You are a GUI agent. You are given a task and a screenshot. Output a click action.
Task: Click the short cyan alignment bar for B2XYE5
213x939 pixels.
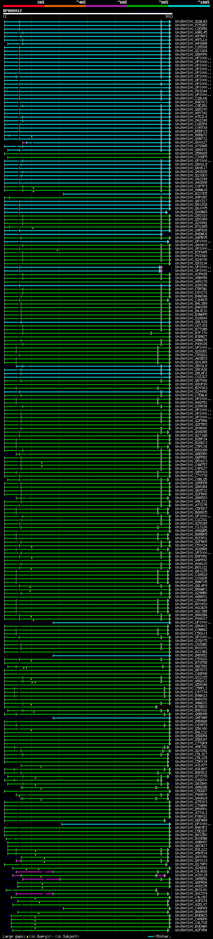click(x=117, y=194)
